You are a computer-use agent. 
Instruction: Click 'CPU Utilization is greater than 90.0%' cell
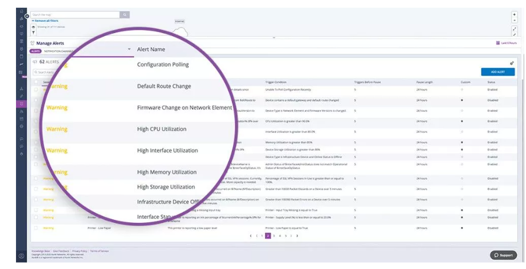(x=287, y=121)
